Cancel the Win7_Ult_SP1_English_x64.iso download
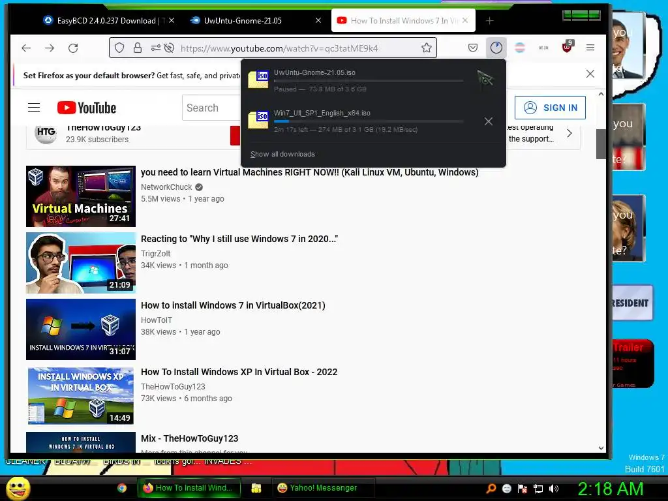The width and height of the screenshot is (668, 501). click(488, 121)
